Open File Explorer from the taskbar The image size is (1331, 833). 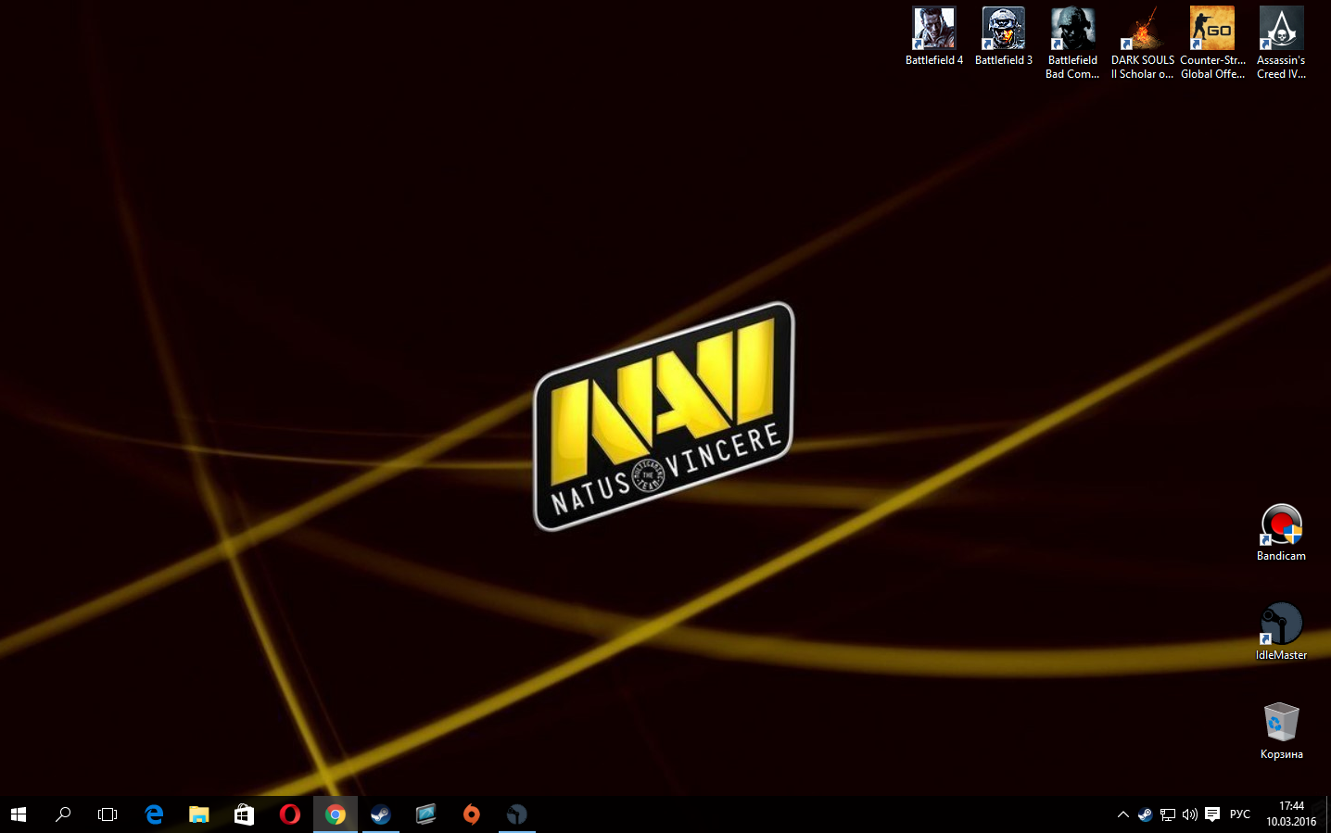(x=199, y=814)
